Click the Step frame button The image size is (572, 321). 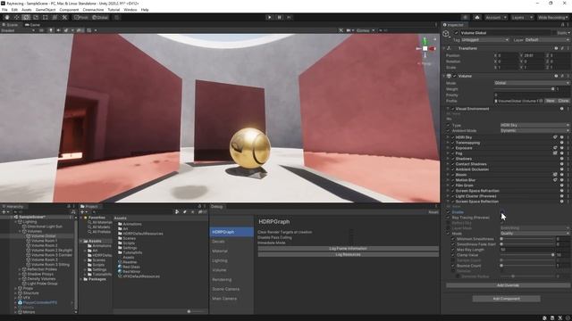[x=289, y=17]
